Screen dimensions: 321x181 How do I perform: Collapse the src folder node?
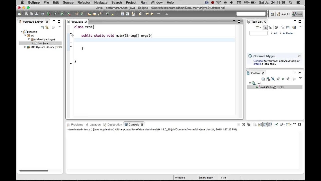(x=25, y=35)
